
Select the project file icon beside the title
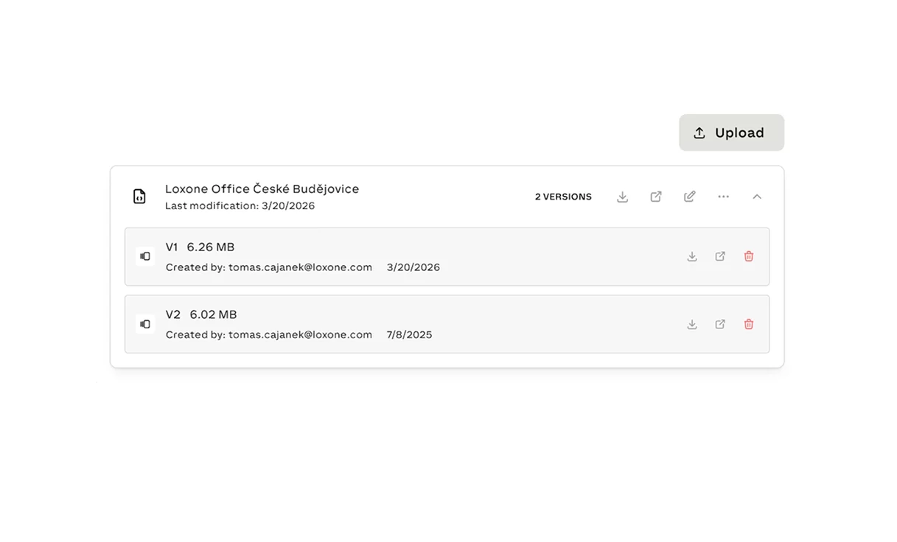point(139,197)
